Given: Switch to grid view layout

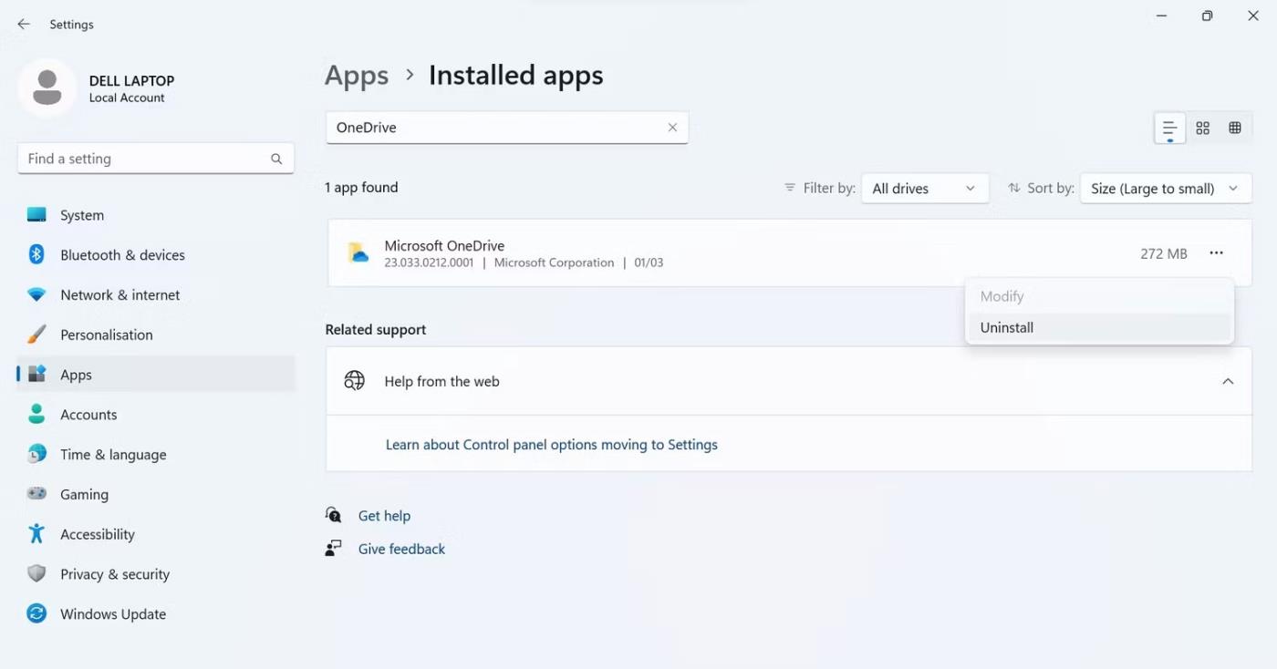Looking at the screenshot, I should click(x=1202, y=128).
